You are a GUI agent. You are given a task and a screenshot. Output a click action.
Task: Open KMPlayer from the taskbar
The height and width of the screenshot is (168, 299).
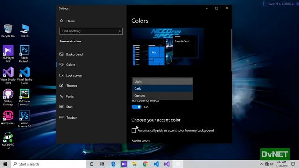click(124, 164)
